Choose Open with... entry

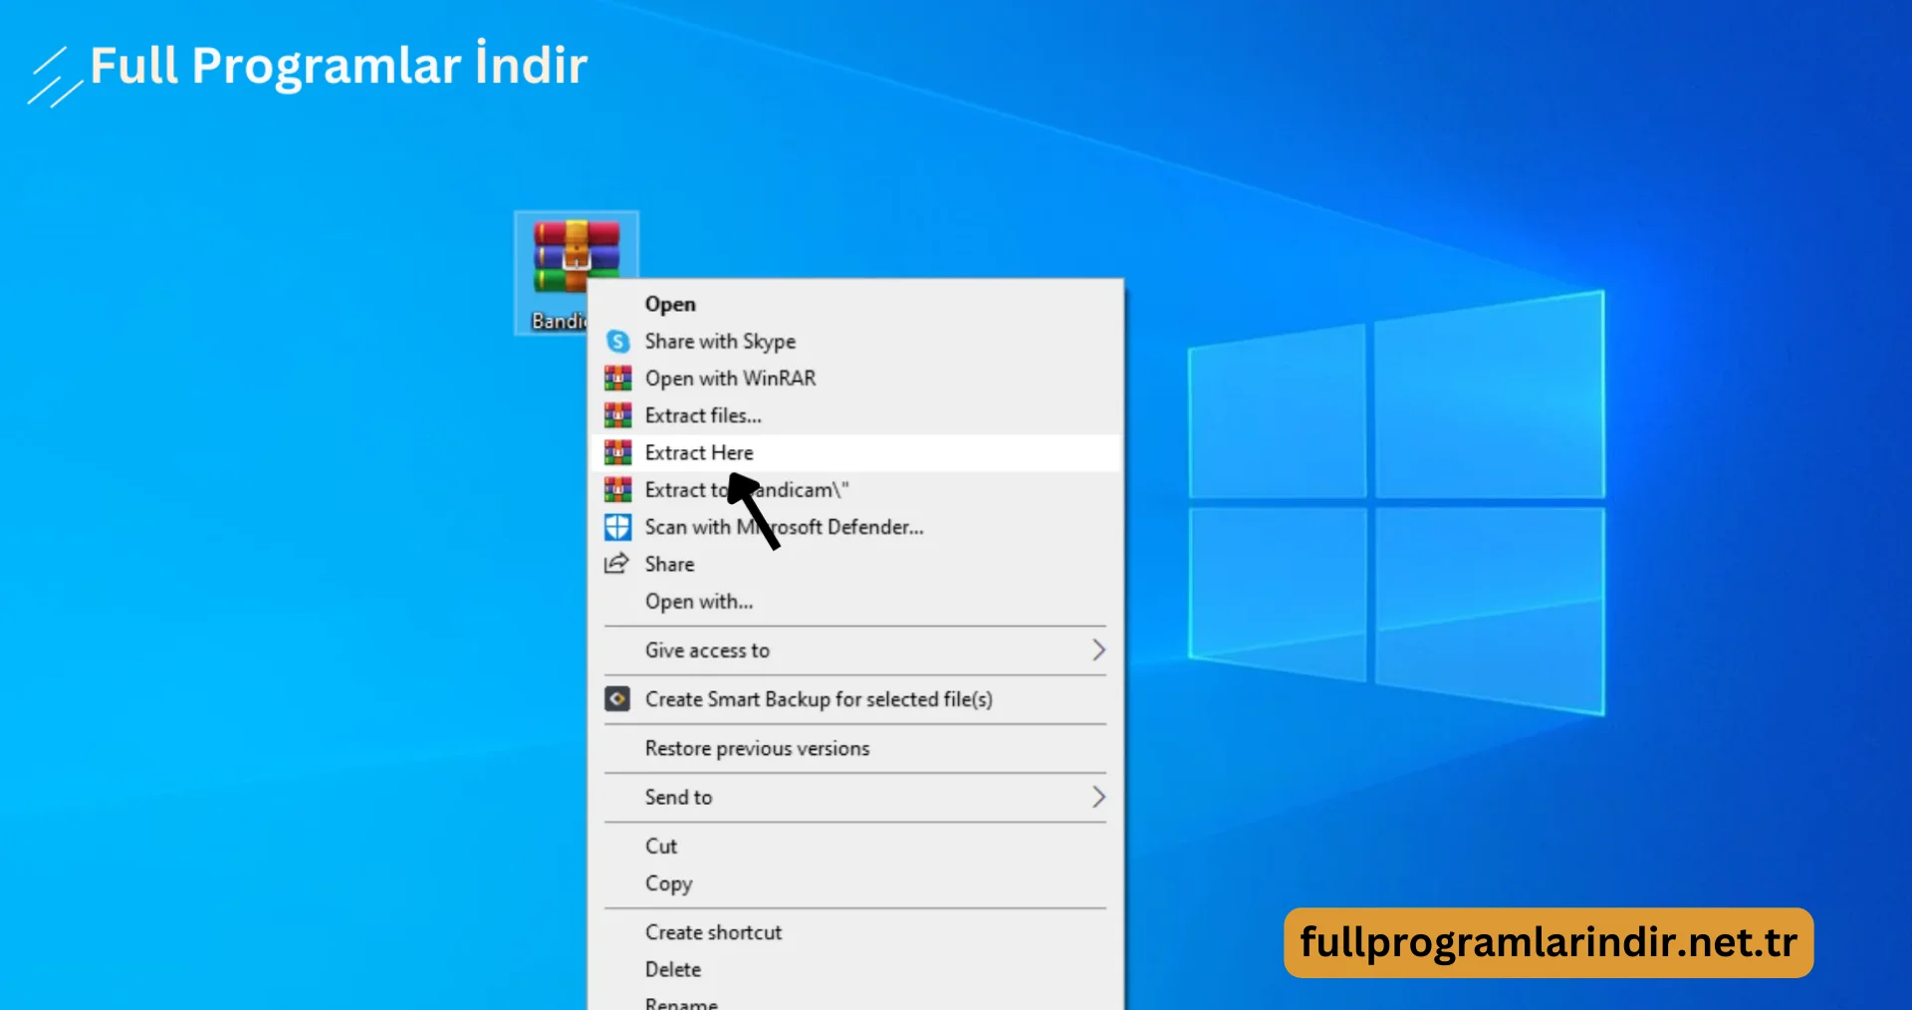pyautogui.click(x=856, y=602)
